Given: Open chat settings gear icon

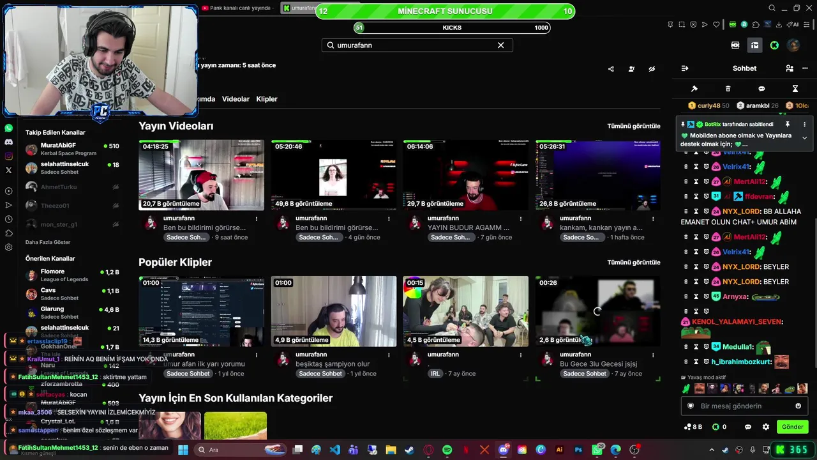Looking at the screenshot, I should 766,427.
